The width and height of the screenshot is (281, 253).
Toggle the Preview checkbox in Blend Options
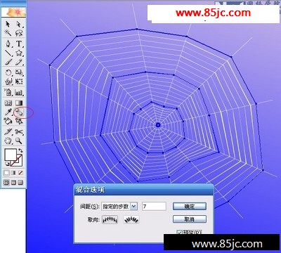(x=180, y=232)
